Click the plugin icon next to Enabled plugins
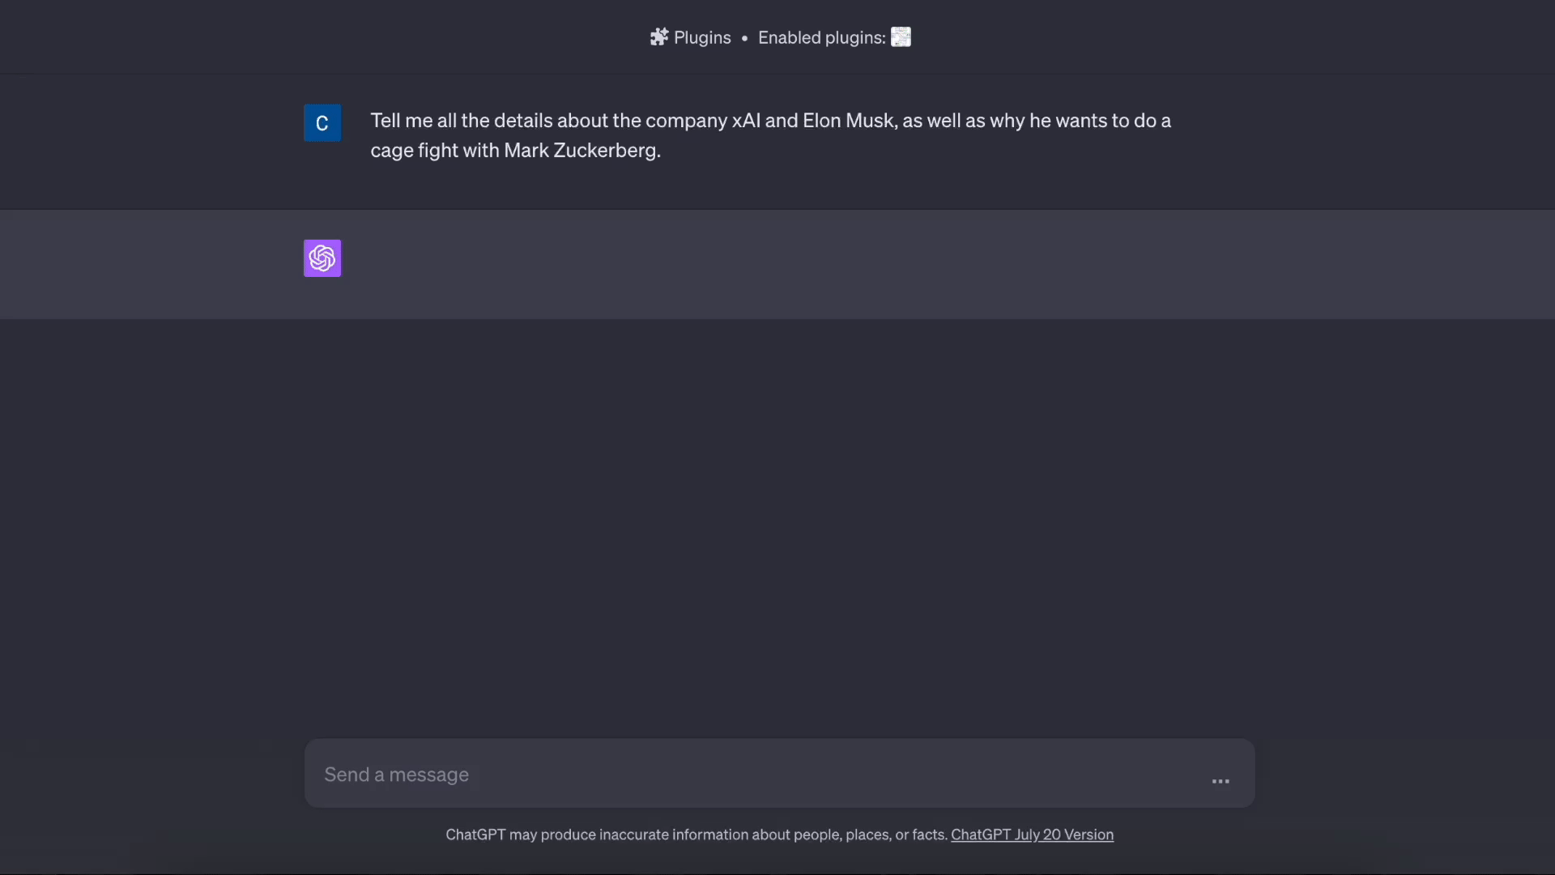 [901, 36]
